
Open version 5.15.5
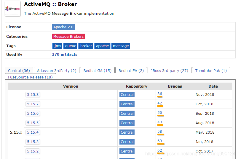(33, 123)
